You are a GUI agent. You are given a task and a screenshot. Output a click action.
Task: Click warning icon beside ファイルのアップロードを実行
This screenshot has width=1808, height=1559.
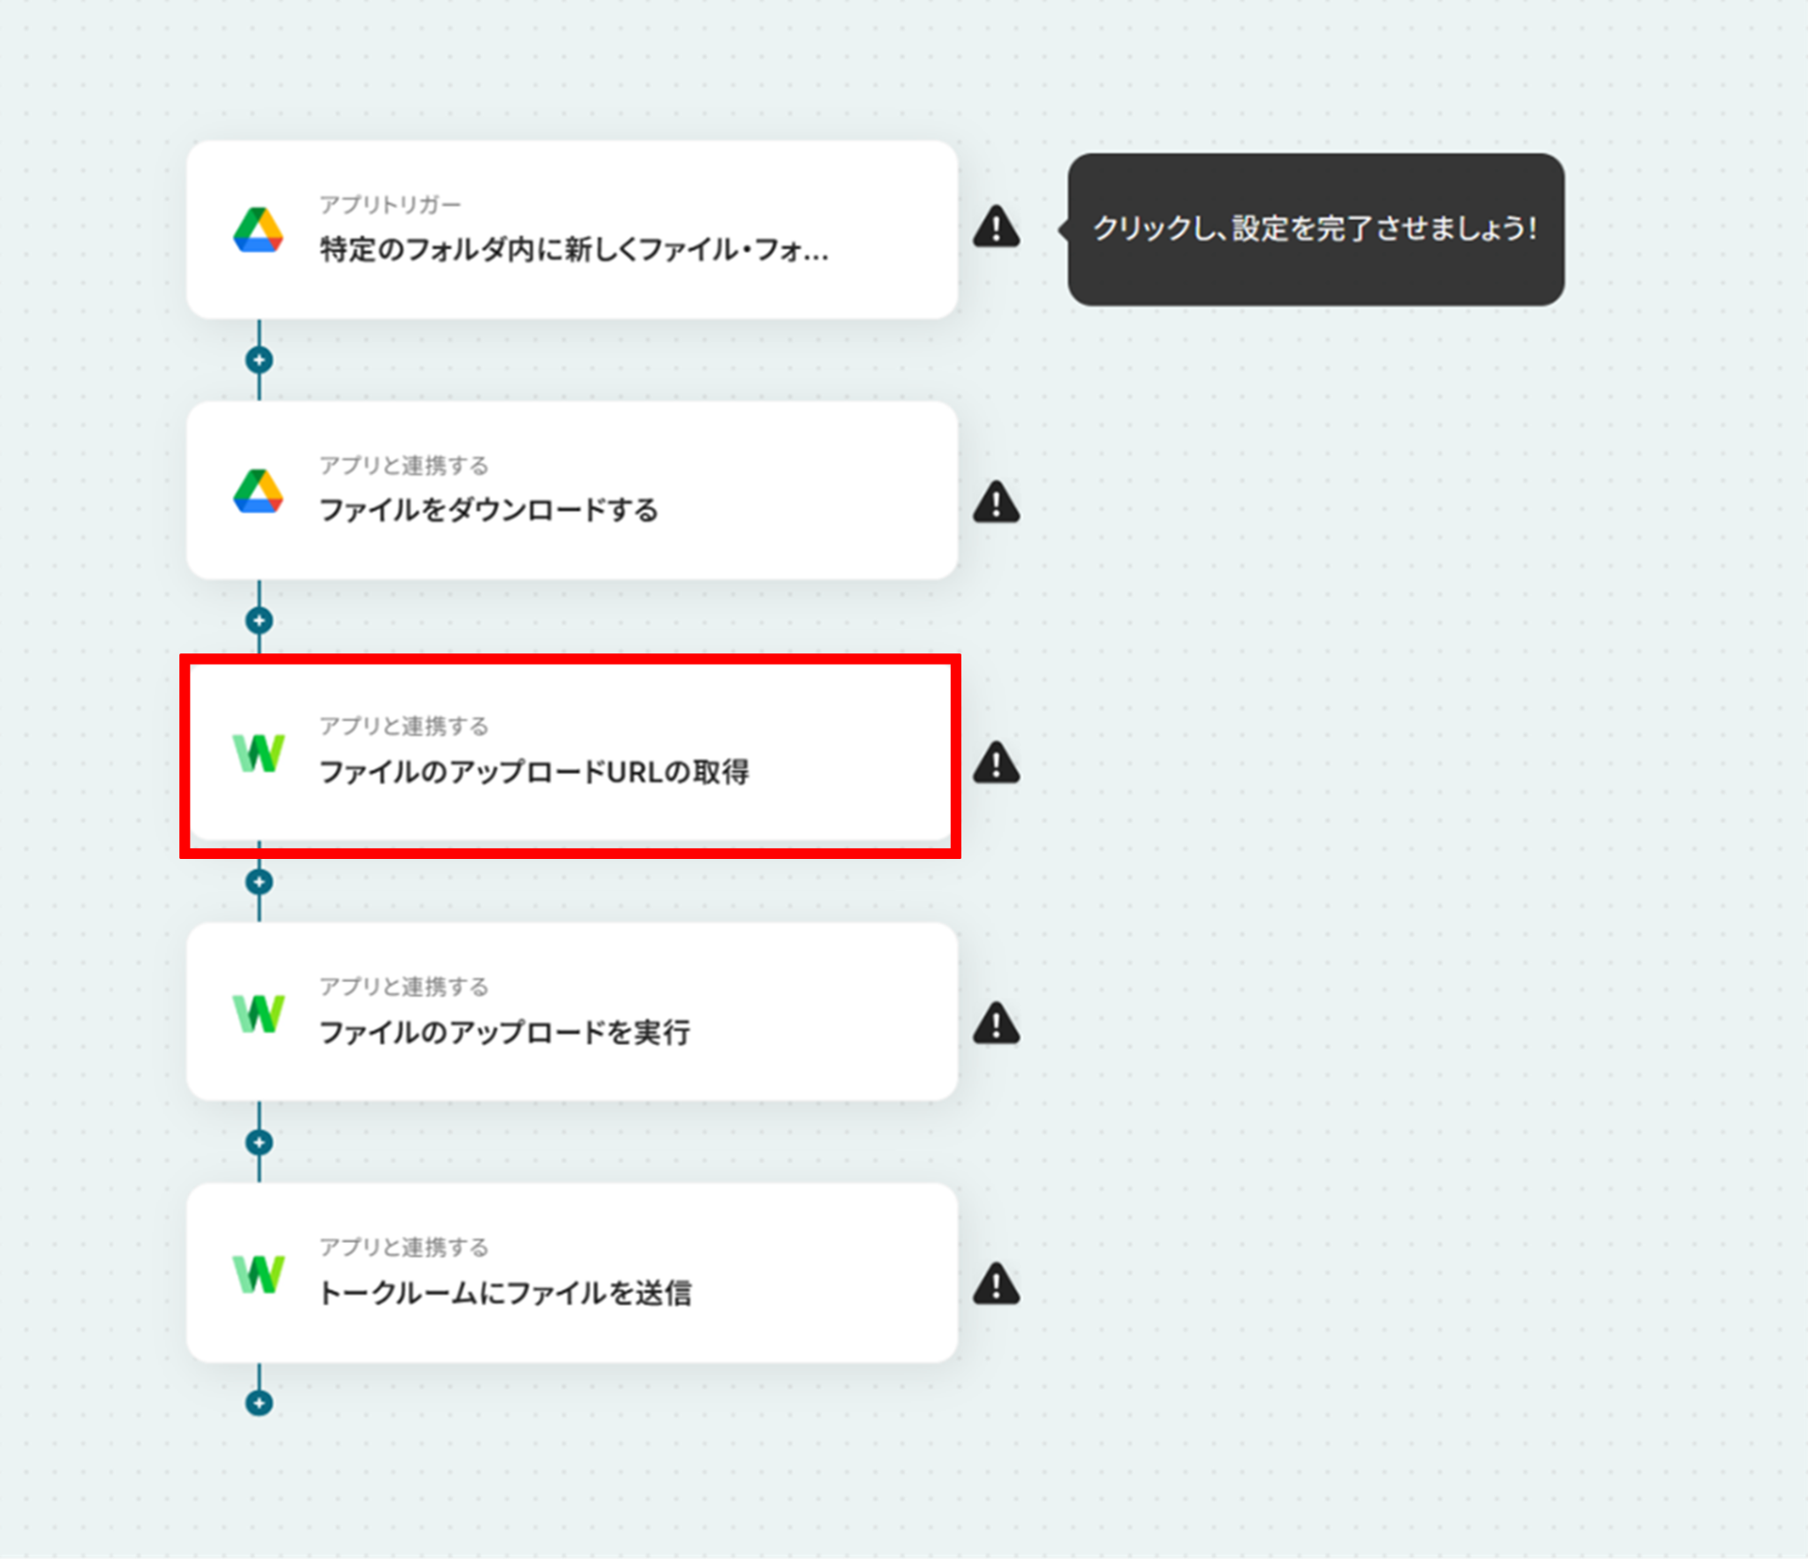(x=997, y=1023)
